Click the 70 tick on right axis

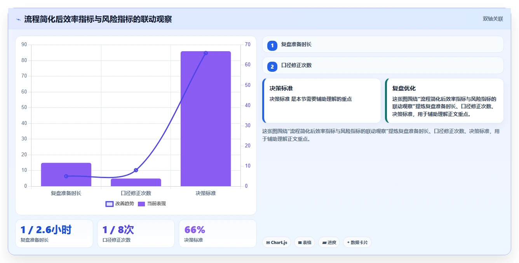pos(247,45)
